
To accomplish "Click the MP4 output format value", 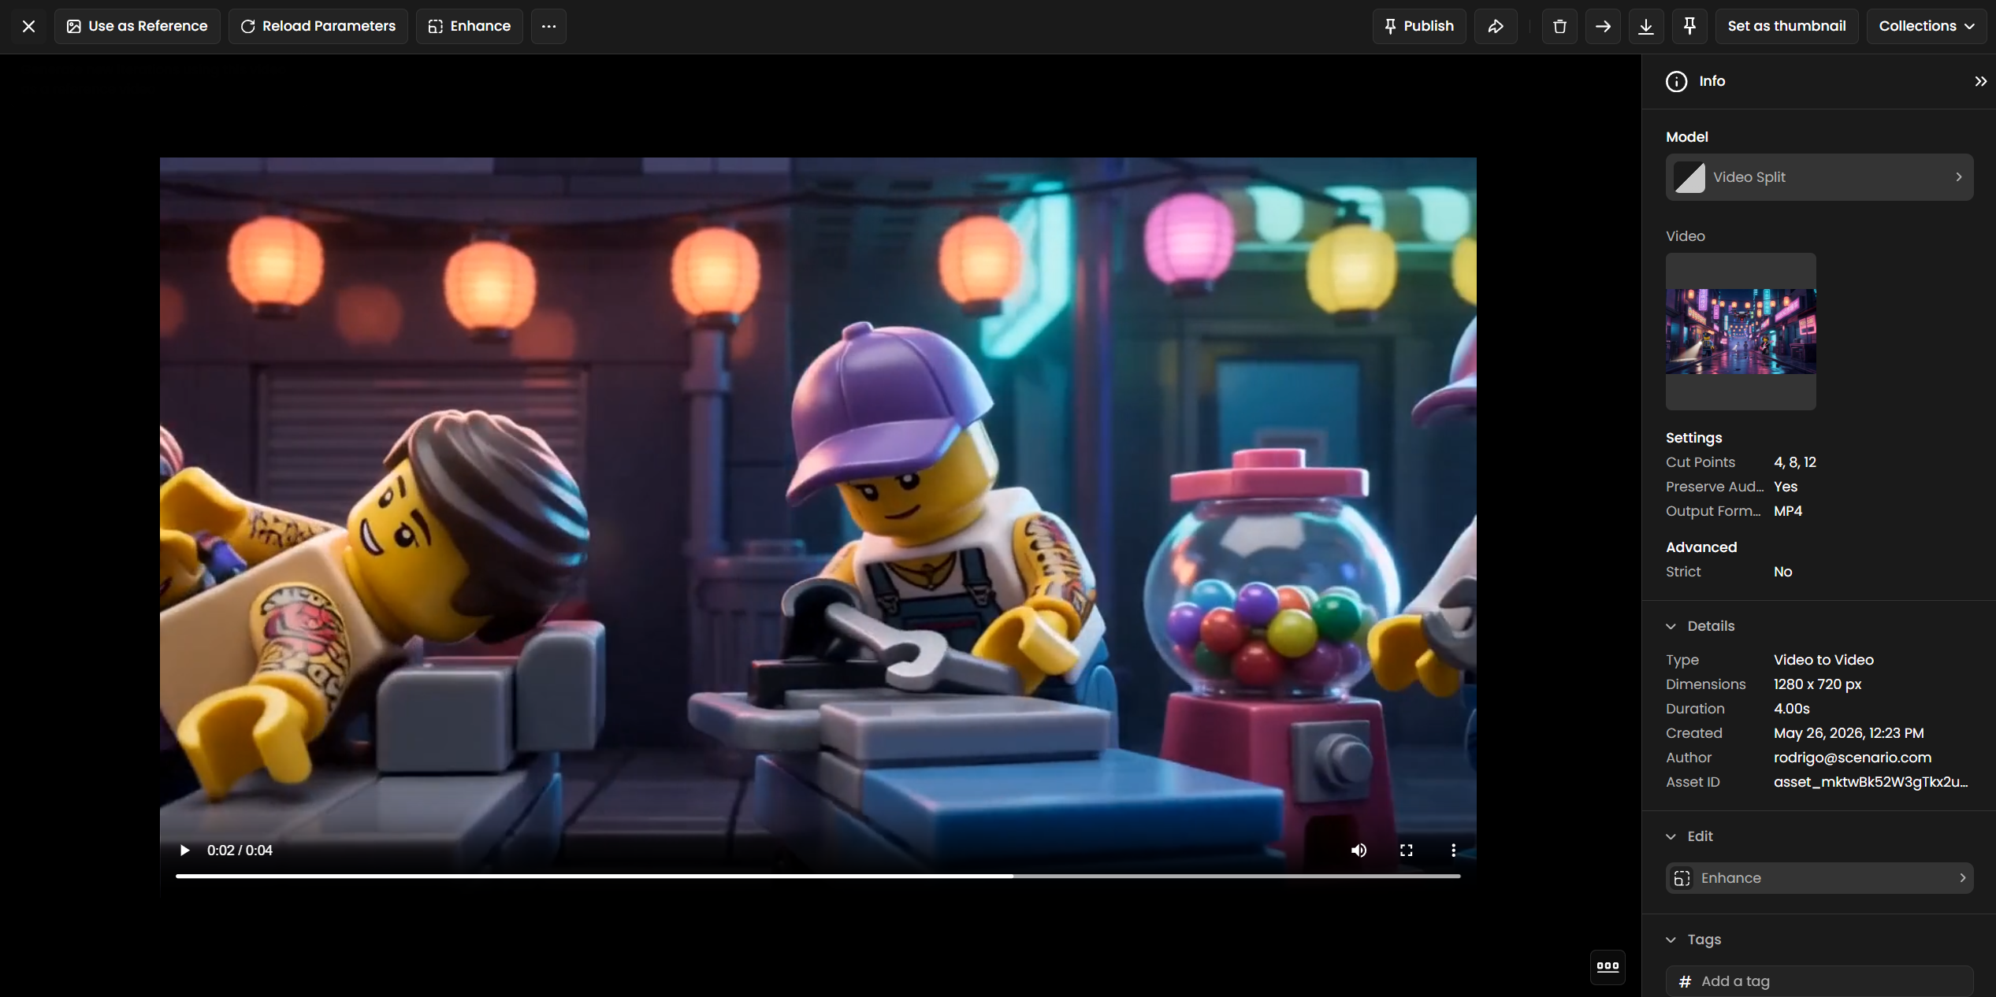I will point(1788,511).
